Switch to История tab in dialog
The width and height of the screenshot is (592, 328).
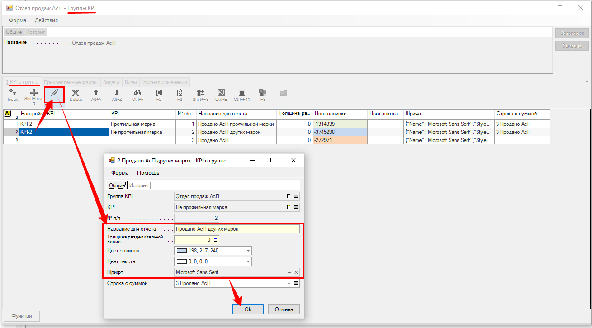[138, 185]
